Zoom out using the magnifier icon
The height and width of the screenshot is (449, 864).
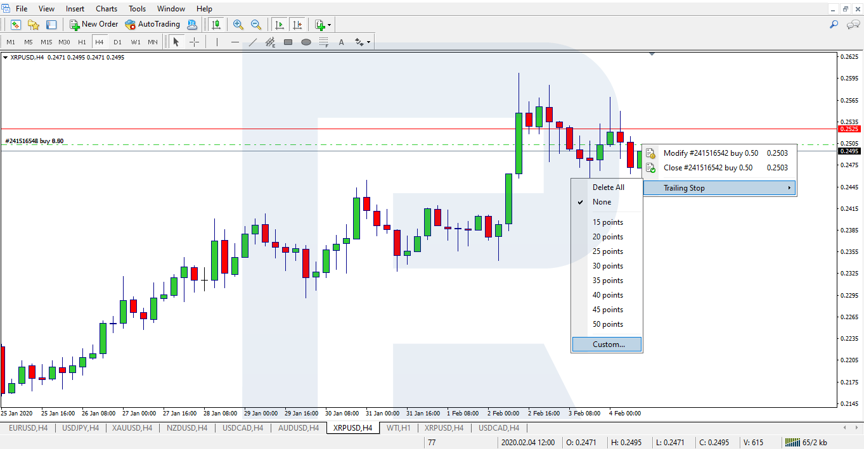pyautogui.click(x=256, y=24)
